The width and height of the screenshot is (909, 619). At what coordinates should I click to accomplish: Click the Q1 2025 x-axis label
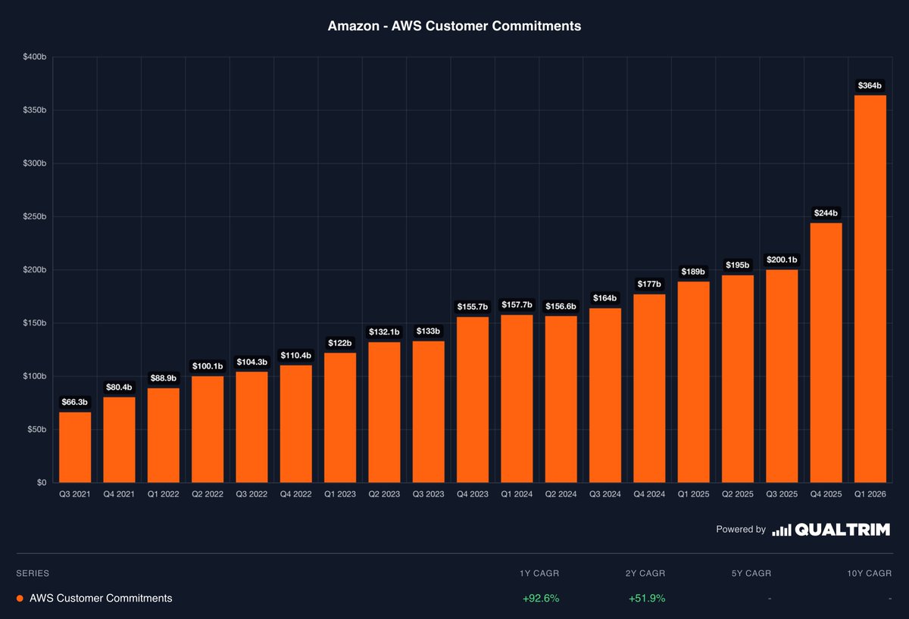click(x=693, y=493)
